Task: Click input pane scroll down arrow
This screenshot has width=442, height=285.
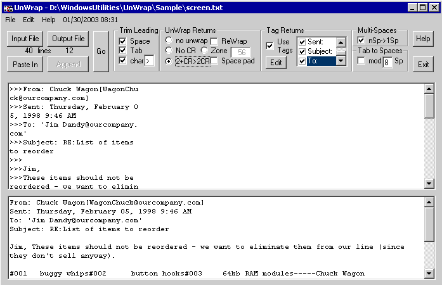Action: click(429, 184)
